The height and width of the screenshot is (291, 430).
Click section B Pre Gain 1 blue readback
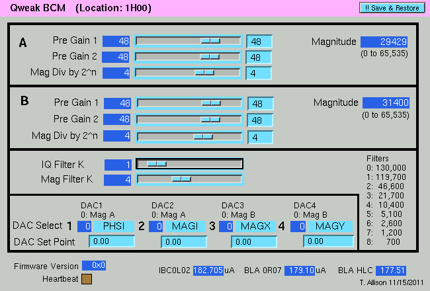[x=117, y=103]
